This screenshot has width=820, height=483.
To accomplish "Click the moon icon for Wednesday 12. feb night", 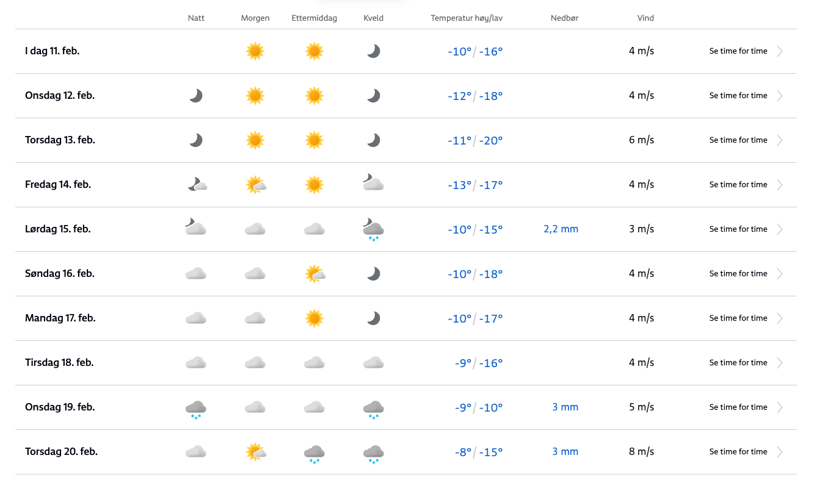I will click(195, 96).
